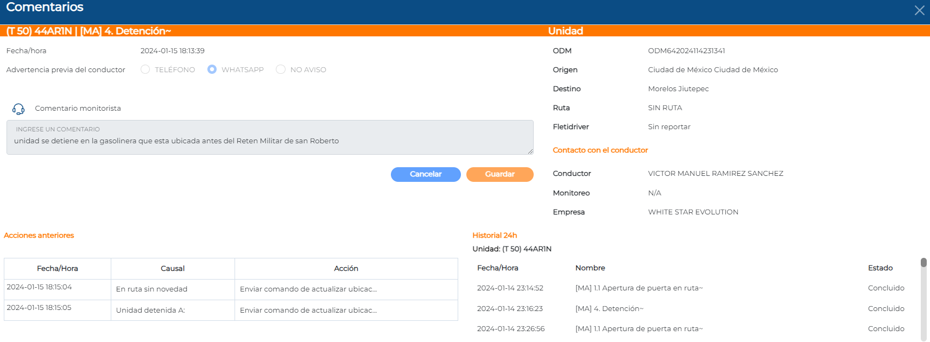The width and height of the screenshot is (930, 342).
Task: Click into the monitorista comment text box
Action: pos(270,141)
